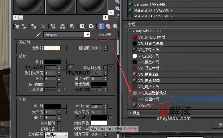The image size is (223, 138).
Task: Click the red X Reset Material icon
Action: [43, 26]
